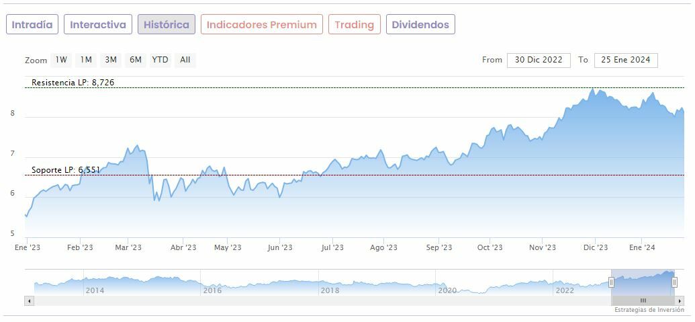Set zoom range to 1M
This screenshot has width=695, height=322.
coord(86,60)
